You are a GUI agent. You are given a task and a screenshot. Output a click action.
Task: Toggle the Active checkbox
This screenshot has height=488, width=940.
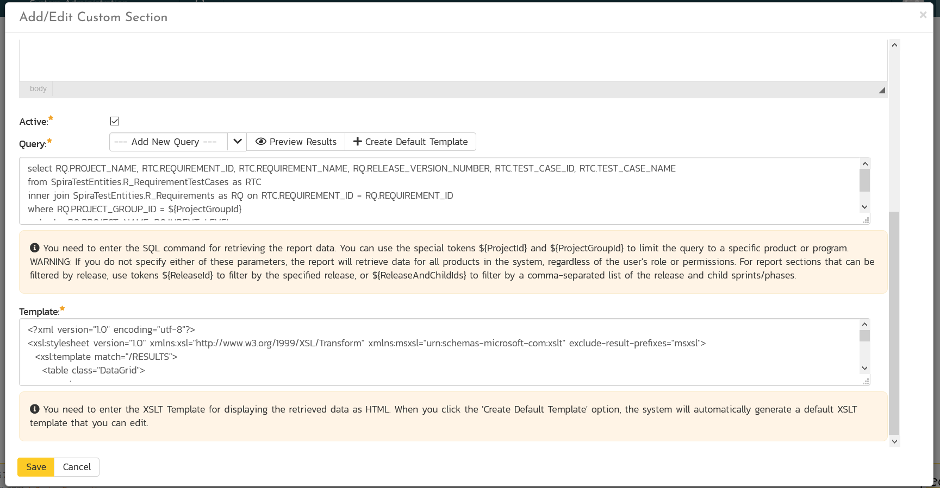tap(115, 121)
